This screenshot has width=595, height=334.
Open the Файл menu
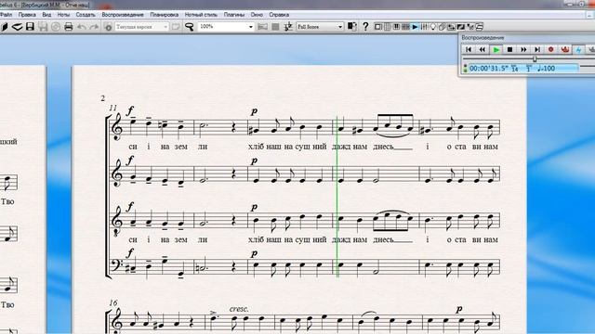point(6,15)
